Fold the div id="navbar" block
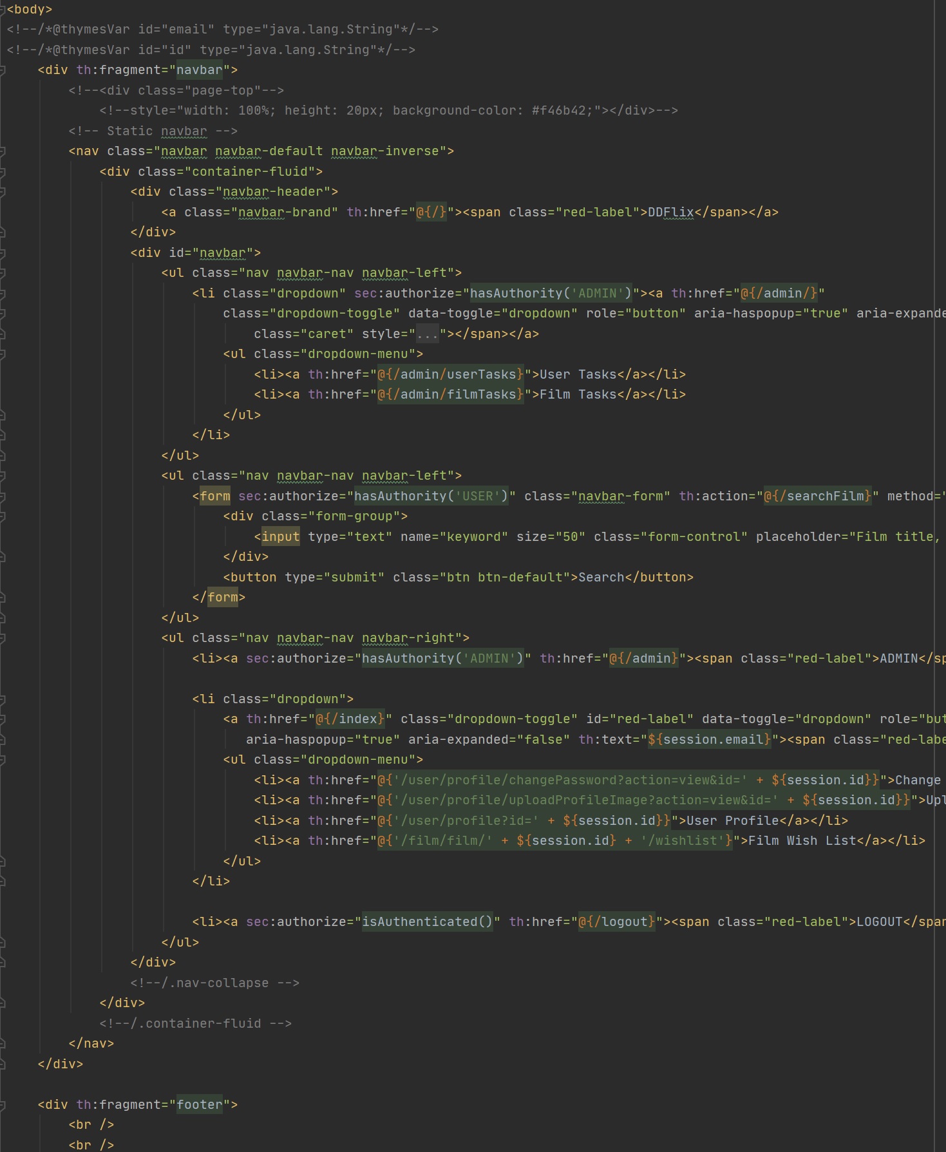The image size is (946, 1152). coord(3,253)
